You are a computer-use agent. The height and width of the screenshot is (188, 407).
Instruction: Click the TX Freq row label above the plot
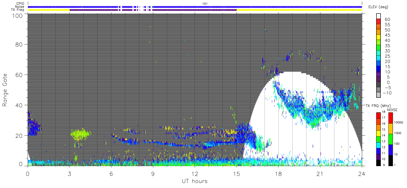tap(18, 10)
